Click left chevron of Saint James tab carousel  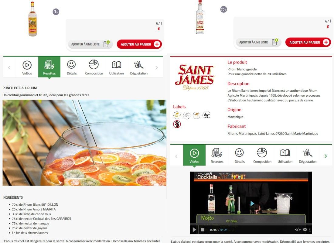pyautogui.click(x=176, y=156)
